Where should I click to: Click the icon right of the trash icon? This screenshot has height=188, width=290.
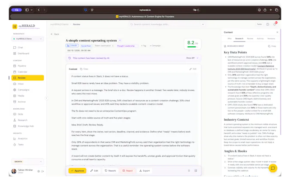coord(196,170)
